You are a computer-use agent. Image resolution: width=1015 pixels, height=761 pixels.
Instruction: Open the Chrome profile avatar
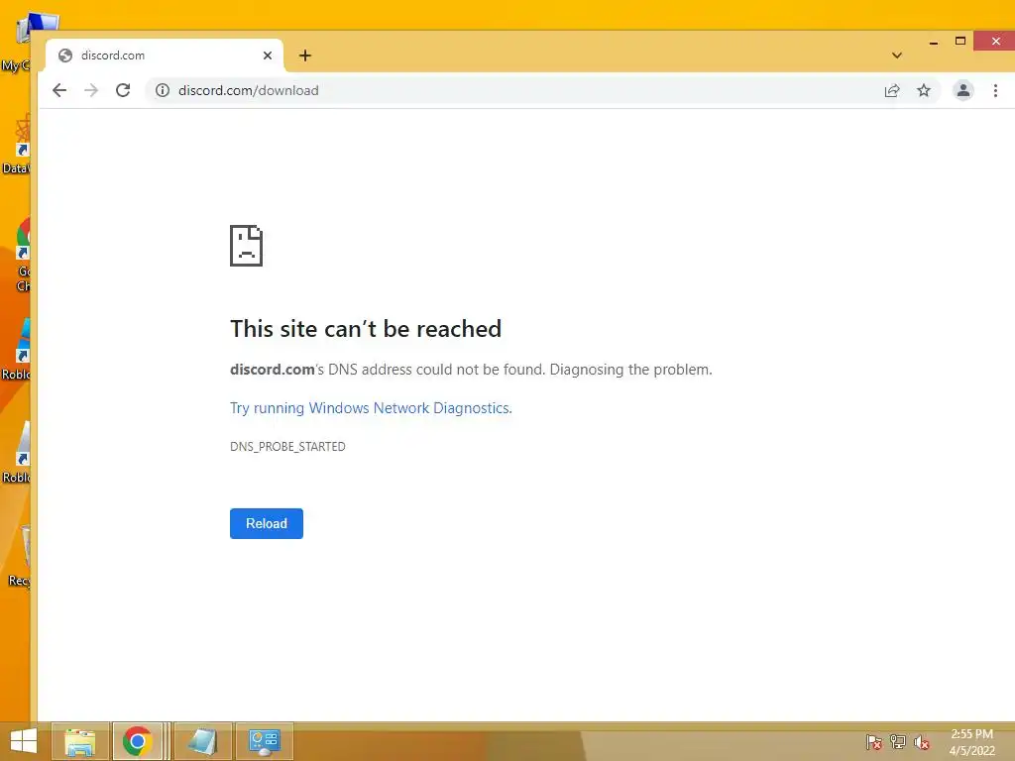coord(963,90)
